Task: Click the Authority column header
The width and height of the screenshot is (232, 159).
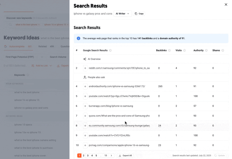Action: pyautogui.click(x=199, y=50)
